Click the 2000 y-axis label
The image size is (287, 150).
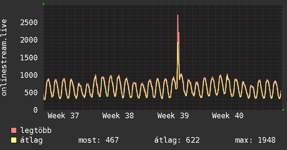(x=29, y=40)
